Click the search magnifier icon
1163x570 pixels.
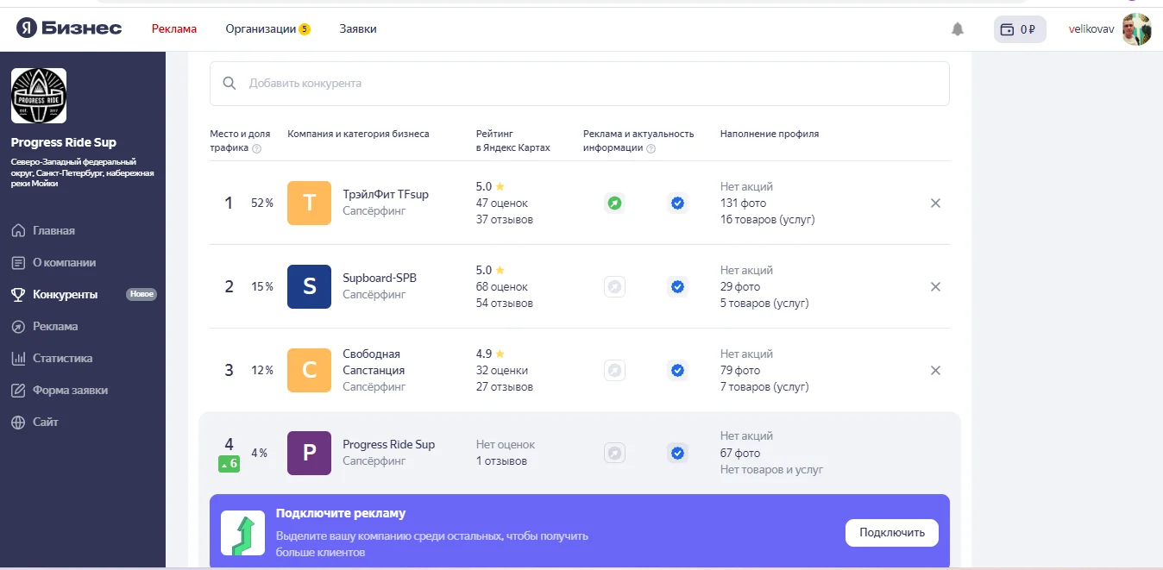tap(229, 84)
